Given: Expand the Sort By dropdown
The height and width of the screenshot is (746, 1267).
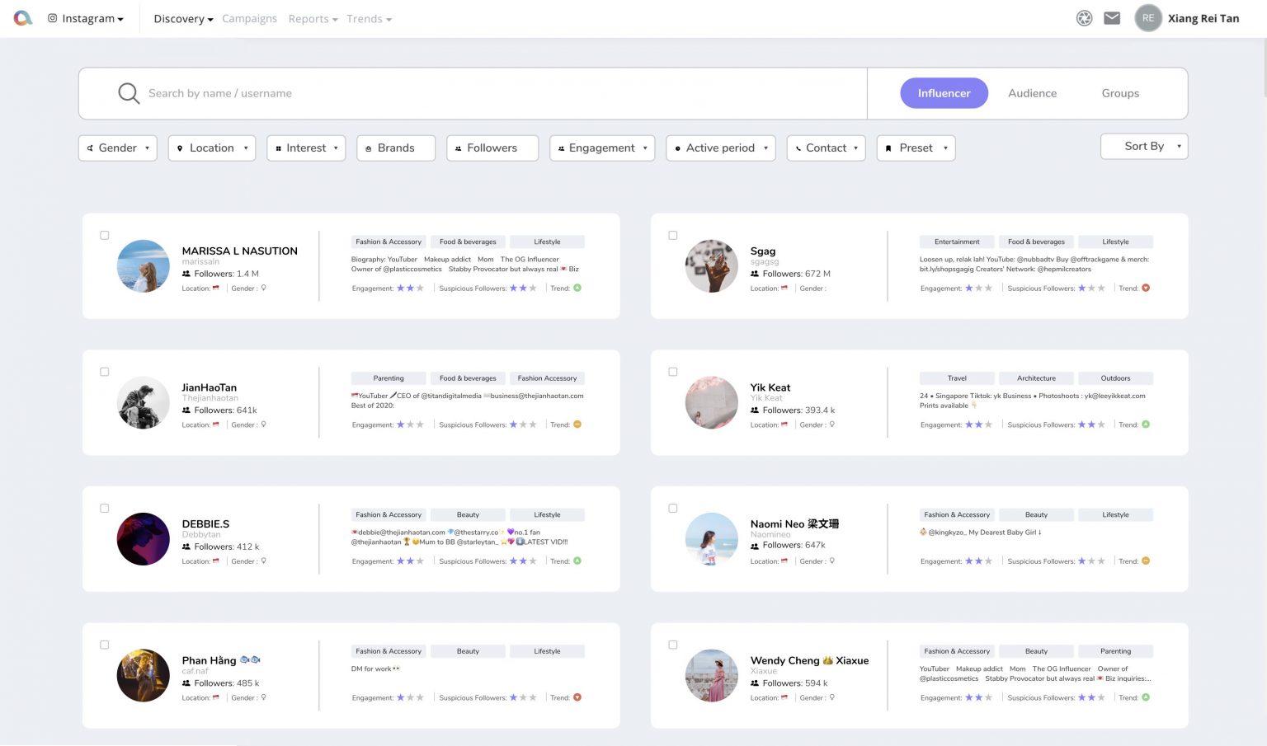Looking at the screenshot, I should 1143,146.
